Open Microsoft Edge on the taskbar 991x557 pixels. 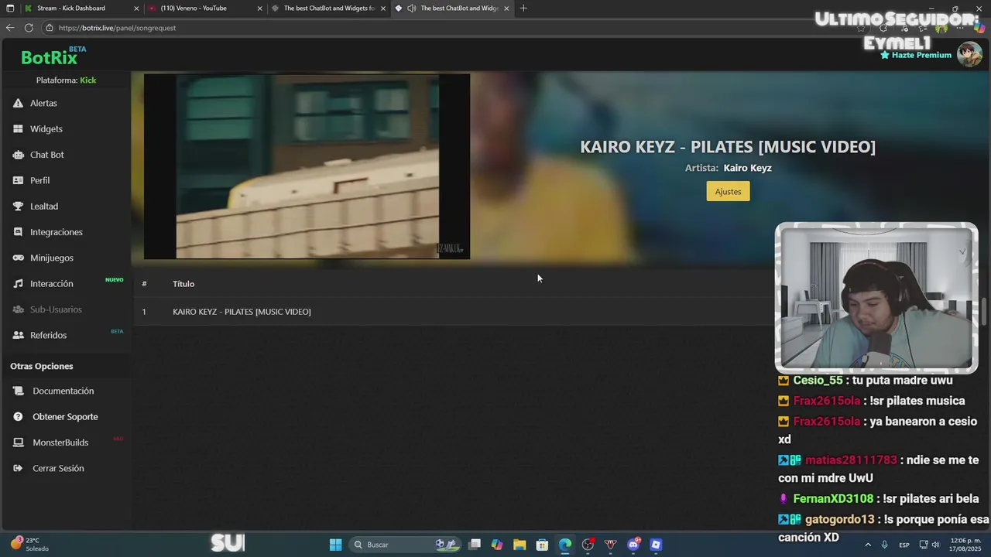point(565,545)
